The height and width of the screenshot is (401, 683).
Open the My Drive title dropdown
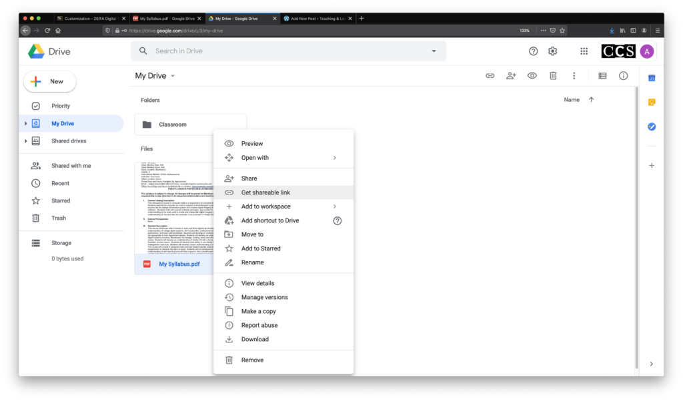coord(173,76)
